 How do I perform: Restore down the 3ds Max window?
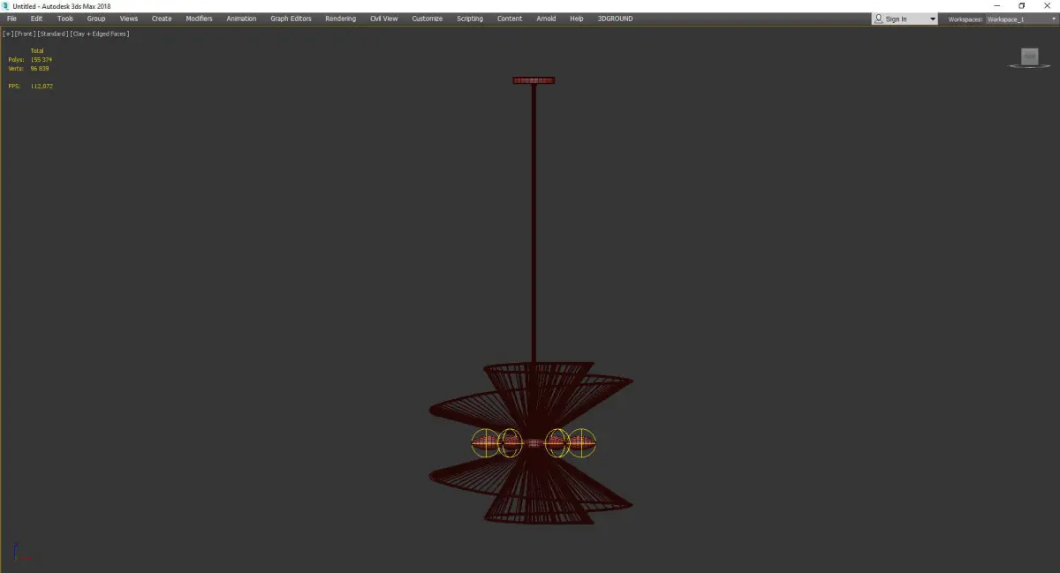[1022, 5]
